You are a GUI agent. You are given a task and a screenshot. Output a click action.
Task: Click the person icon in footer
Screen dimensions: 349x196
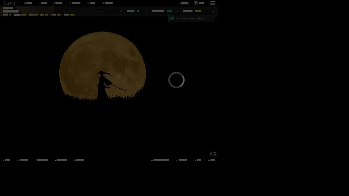tap(75, 160)
